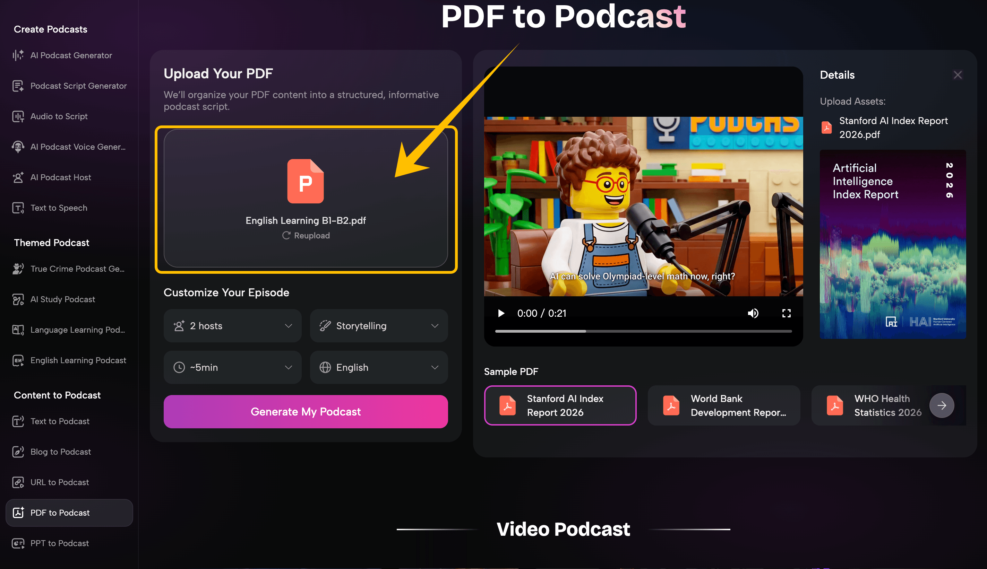Select Stanford AI Index Report 2026 sample
This screenshot has width=987, height=569.
click(560, 405)
